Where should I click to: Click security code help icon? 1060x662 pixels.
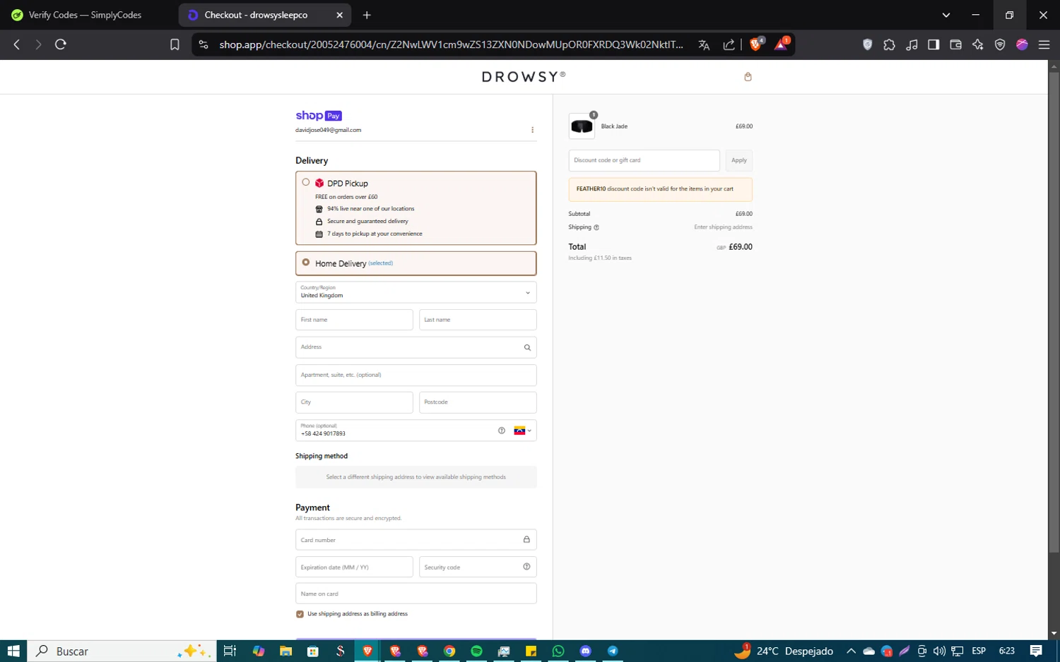526,567
